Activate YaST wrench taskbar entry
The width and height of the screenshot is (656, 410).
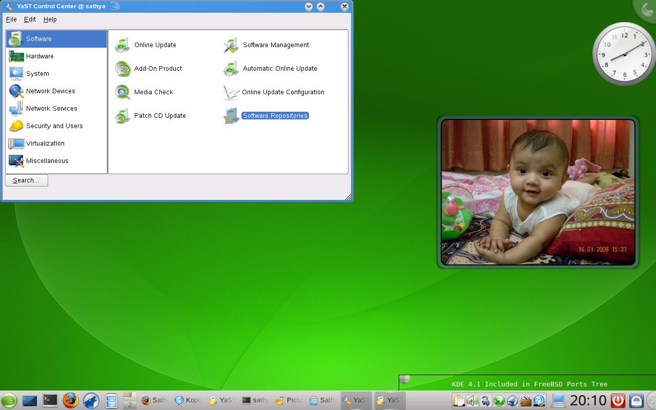click(356, 401)
